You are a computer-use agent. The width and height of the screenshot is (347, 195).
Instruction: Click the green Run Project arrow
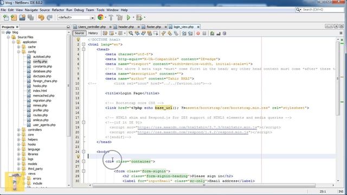pyautogui.click(x=128, y=17)
